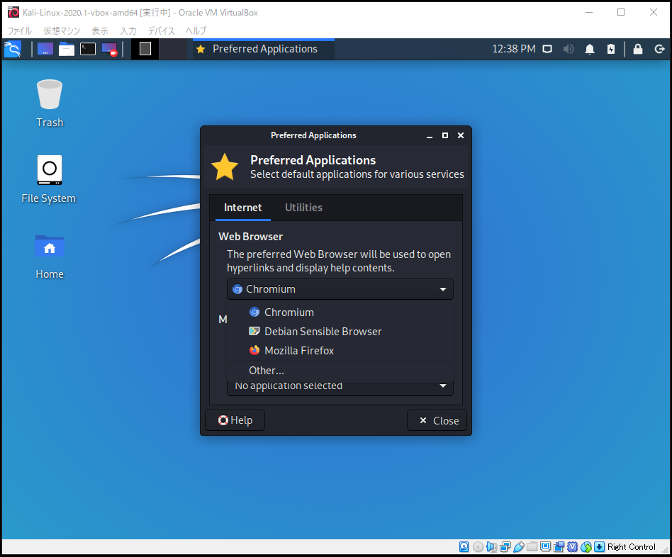Choose Debian Sensible Browser option

pos(340,331)
